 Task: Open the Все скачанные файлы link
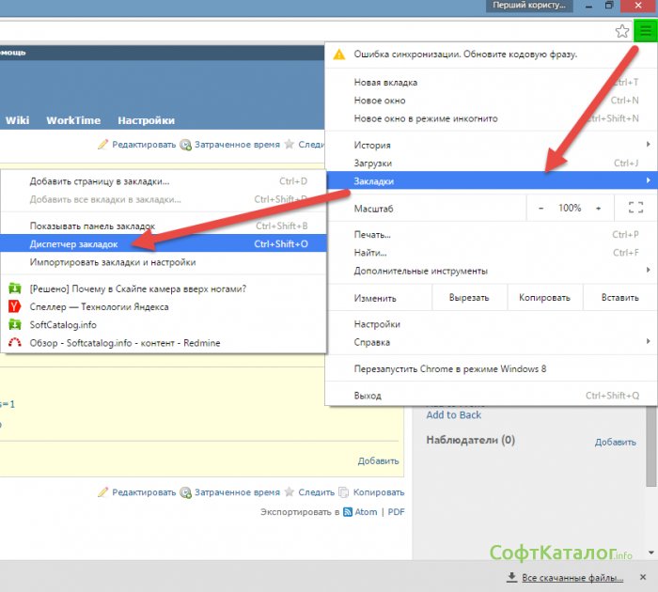[x=576, y=576]
